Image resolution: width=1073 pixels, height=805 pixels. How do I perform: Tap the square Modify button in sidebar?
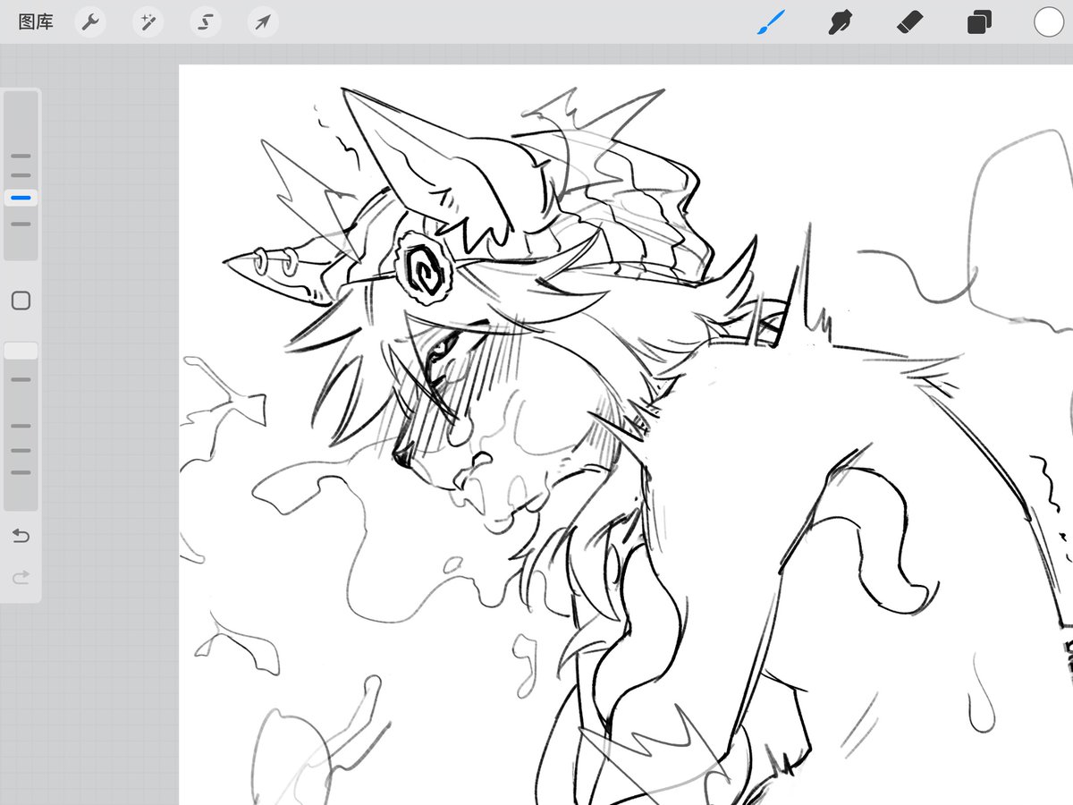pyautogui.click(x=21, y=301)
